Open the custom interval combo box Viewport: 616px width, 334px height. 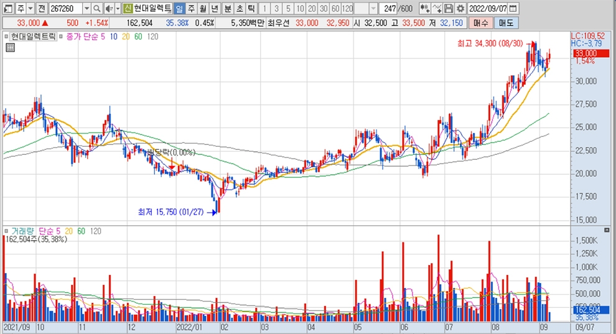(x=366, y=8)
